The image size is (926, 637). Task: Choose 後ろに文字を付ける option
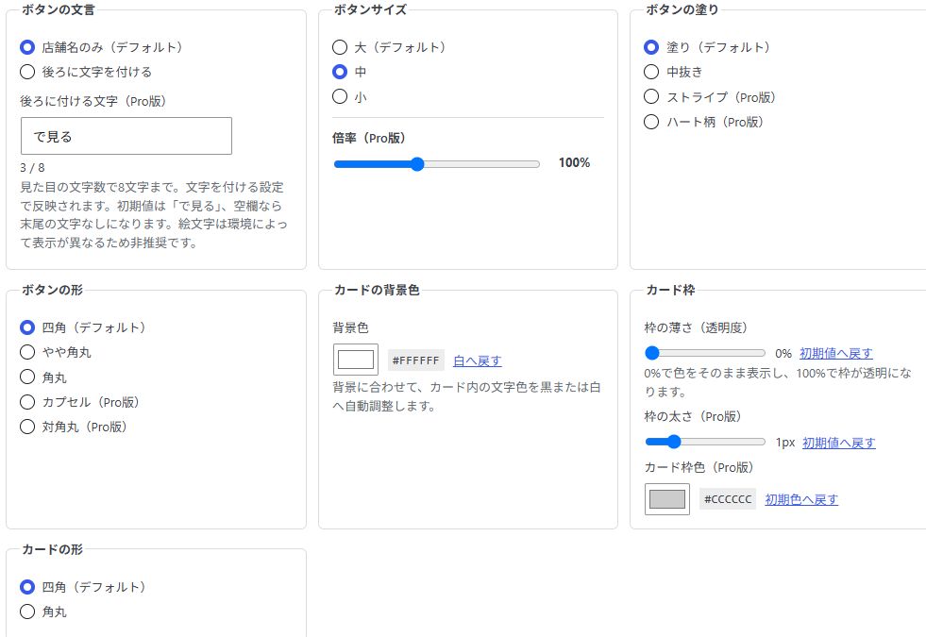click(x=27, y=72)
